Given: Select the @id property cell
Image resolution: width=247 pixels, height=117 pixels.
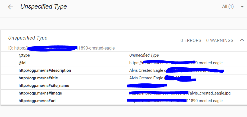Looking at the screenshot, I should [22, 63].
